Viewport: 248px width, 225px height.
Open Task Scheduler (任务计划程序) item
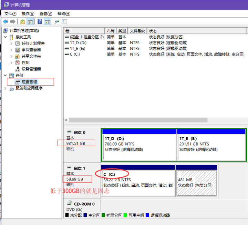click(33, 43)
